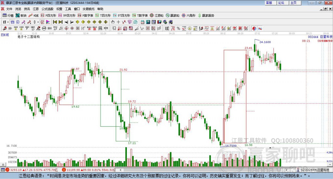333x179 pixels.
Task: Click the 主页 button
Action: [x=295, y=3]
